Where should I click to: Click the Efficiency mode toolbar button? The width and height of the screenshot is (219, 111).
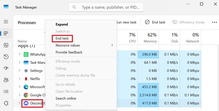coord(188,22)
